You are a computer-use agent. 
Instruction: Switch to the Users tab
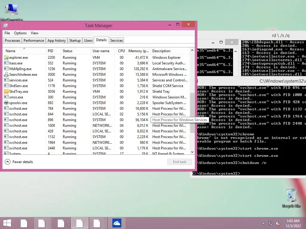[x=88, y=41]
